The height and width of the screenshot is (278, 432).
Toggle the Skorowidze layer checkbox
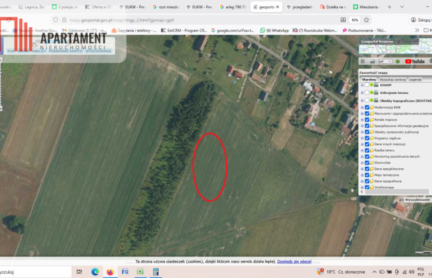[x=367, y=163]
